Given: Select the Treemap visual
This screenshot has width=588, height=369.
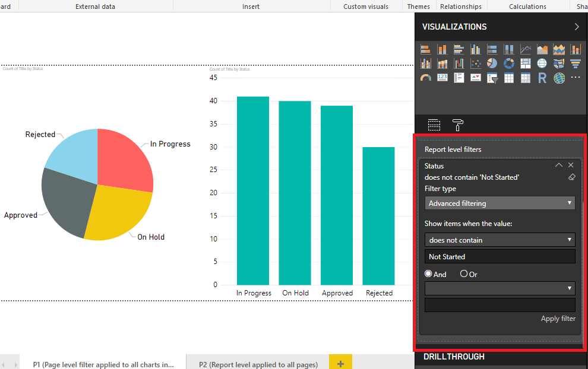Looking at the screenshot, I should (x=526, y=63).
